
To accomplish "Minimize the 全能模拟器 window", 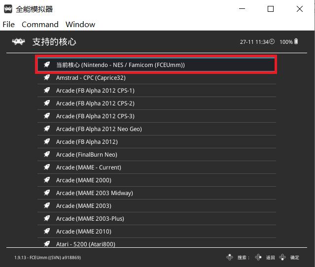I will tap(242, 9).
